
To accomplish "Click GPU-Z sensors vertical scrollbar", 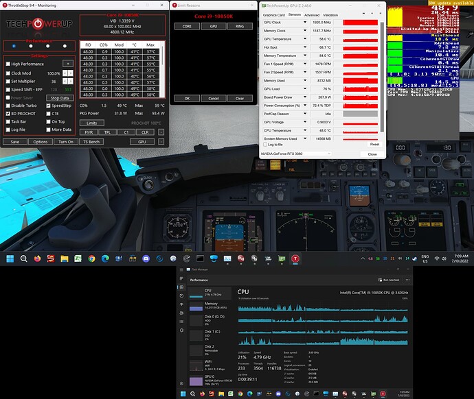I will (382, 77).
